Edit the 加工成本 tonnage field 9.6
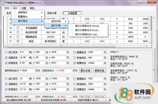The image size is (158, 104). [x=24, y=52]
